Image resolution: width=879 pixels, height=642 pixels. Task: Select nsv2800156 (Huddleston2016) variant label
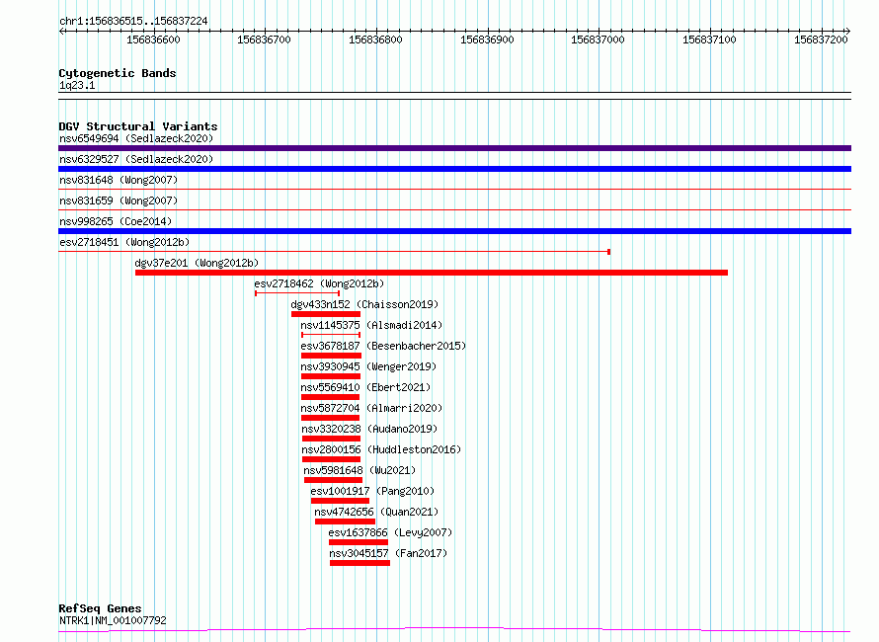[x=381, y=449]
